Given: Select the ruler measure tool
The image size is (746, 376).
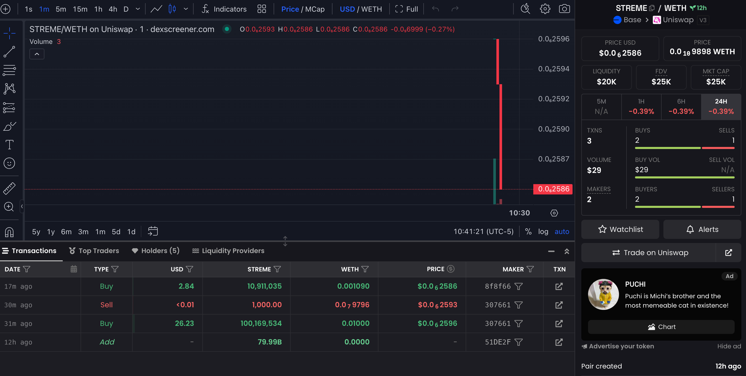Looking at the screenshot, I should click(x=9, y=188).
